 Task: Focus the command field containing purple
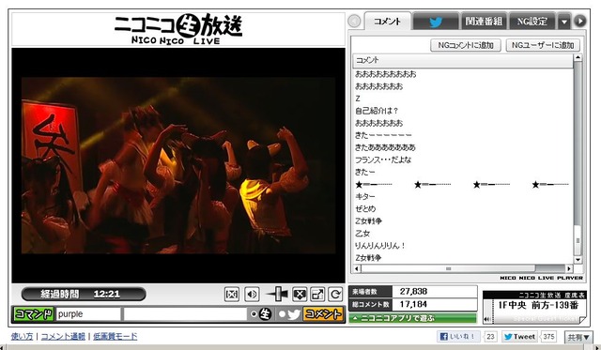[x=88, y=314]
